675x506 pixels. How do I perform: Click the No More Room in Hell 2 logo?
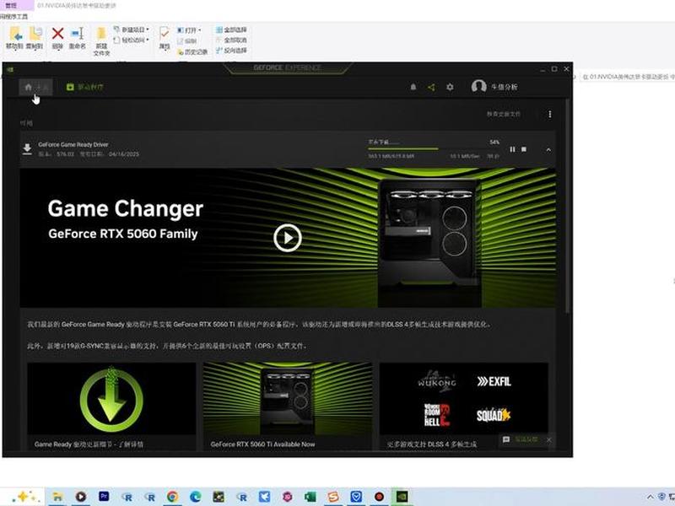click(436, 415)
